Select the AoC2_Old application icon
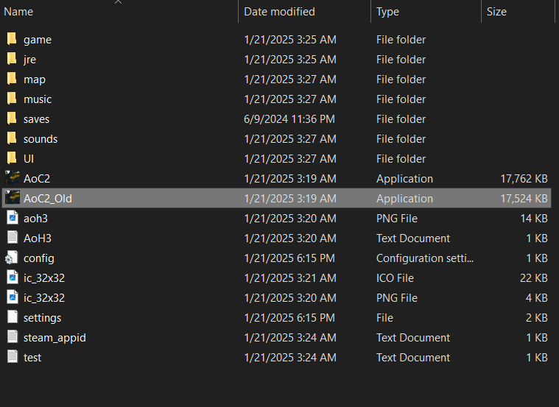Screen dimensions: 559x407 [x=12, y=198]
